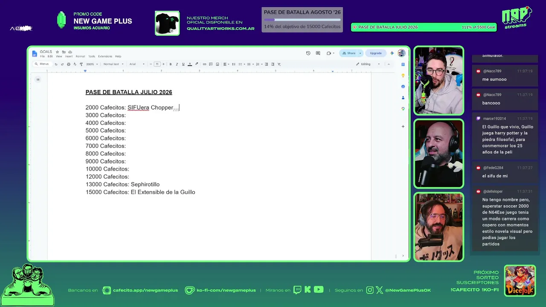Click the GOALS document title
Viewport: 546px width, 307px height.
(46, 52)
